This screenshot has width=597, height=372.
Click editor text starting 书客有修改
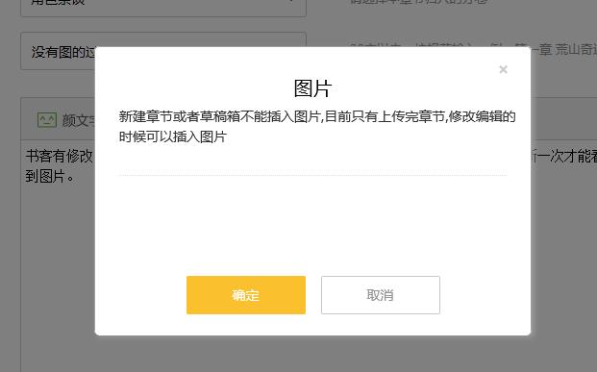click(60, 156)
